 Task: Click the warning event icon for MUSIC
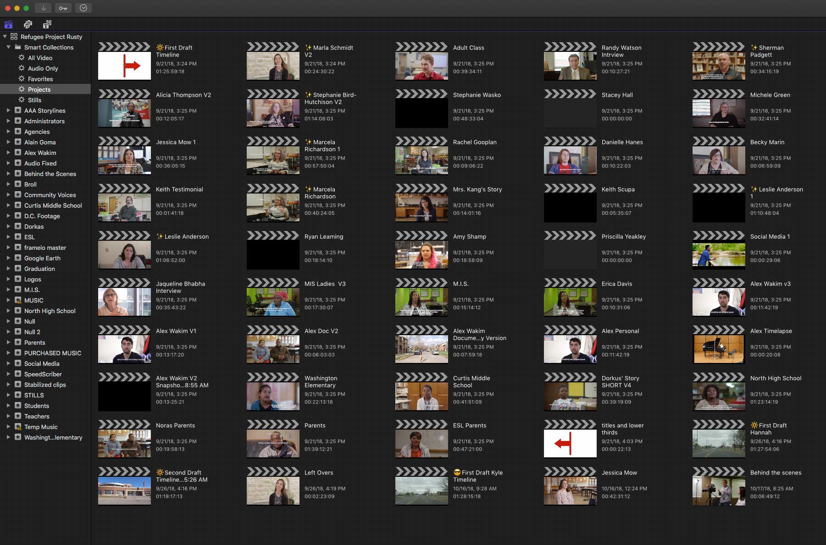[18, 300]
